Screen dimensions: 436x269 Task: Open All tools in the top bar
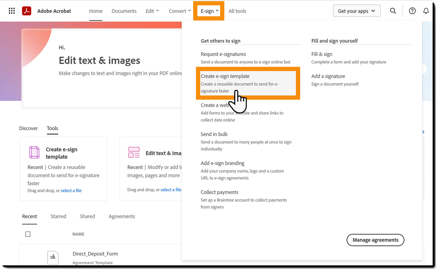click(237, 11)
